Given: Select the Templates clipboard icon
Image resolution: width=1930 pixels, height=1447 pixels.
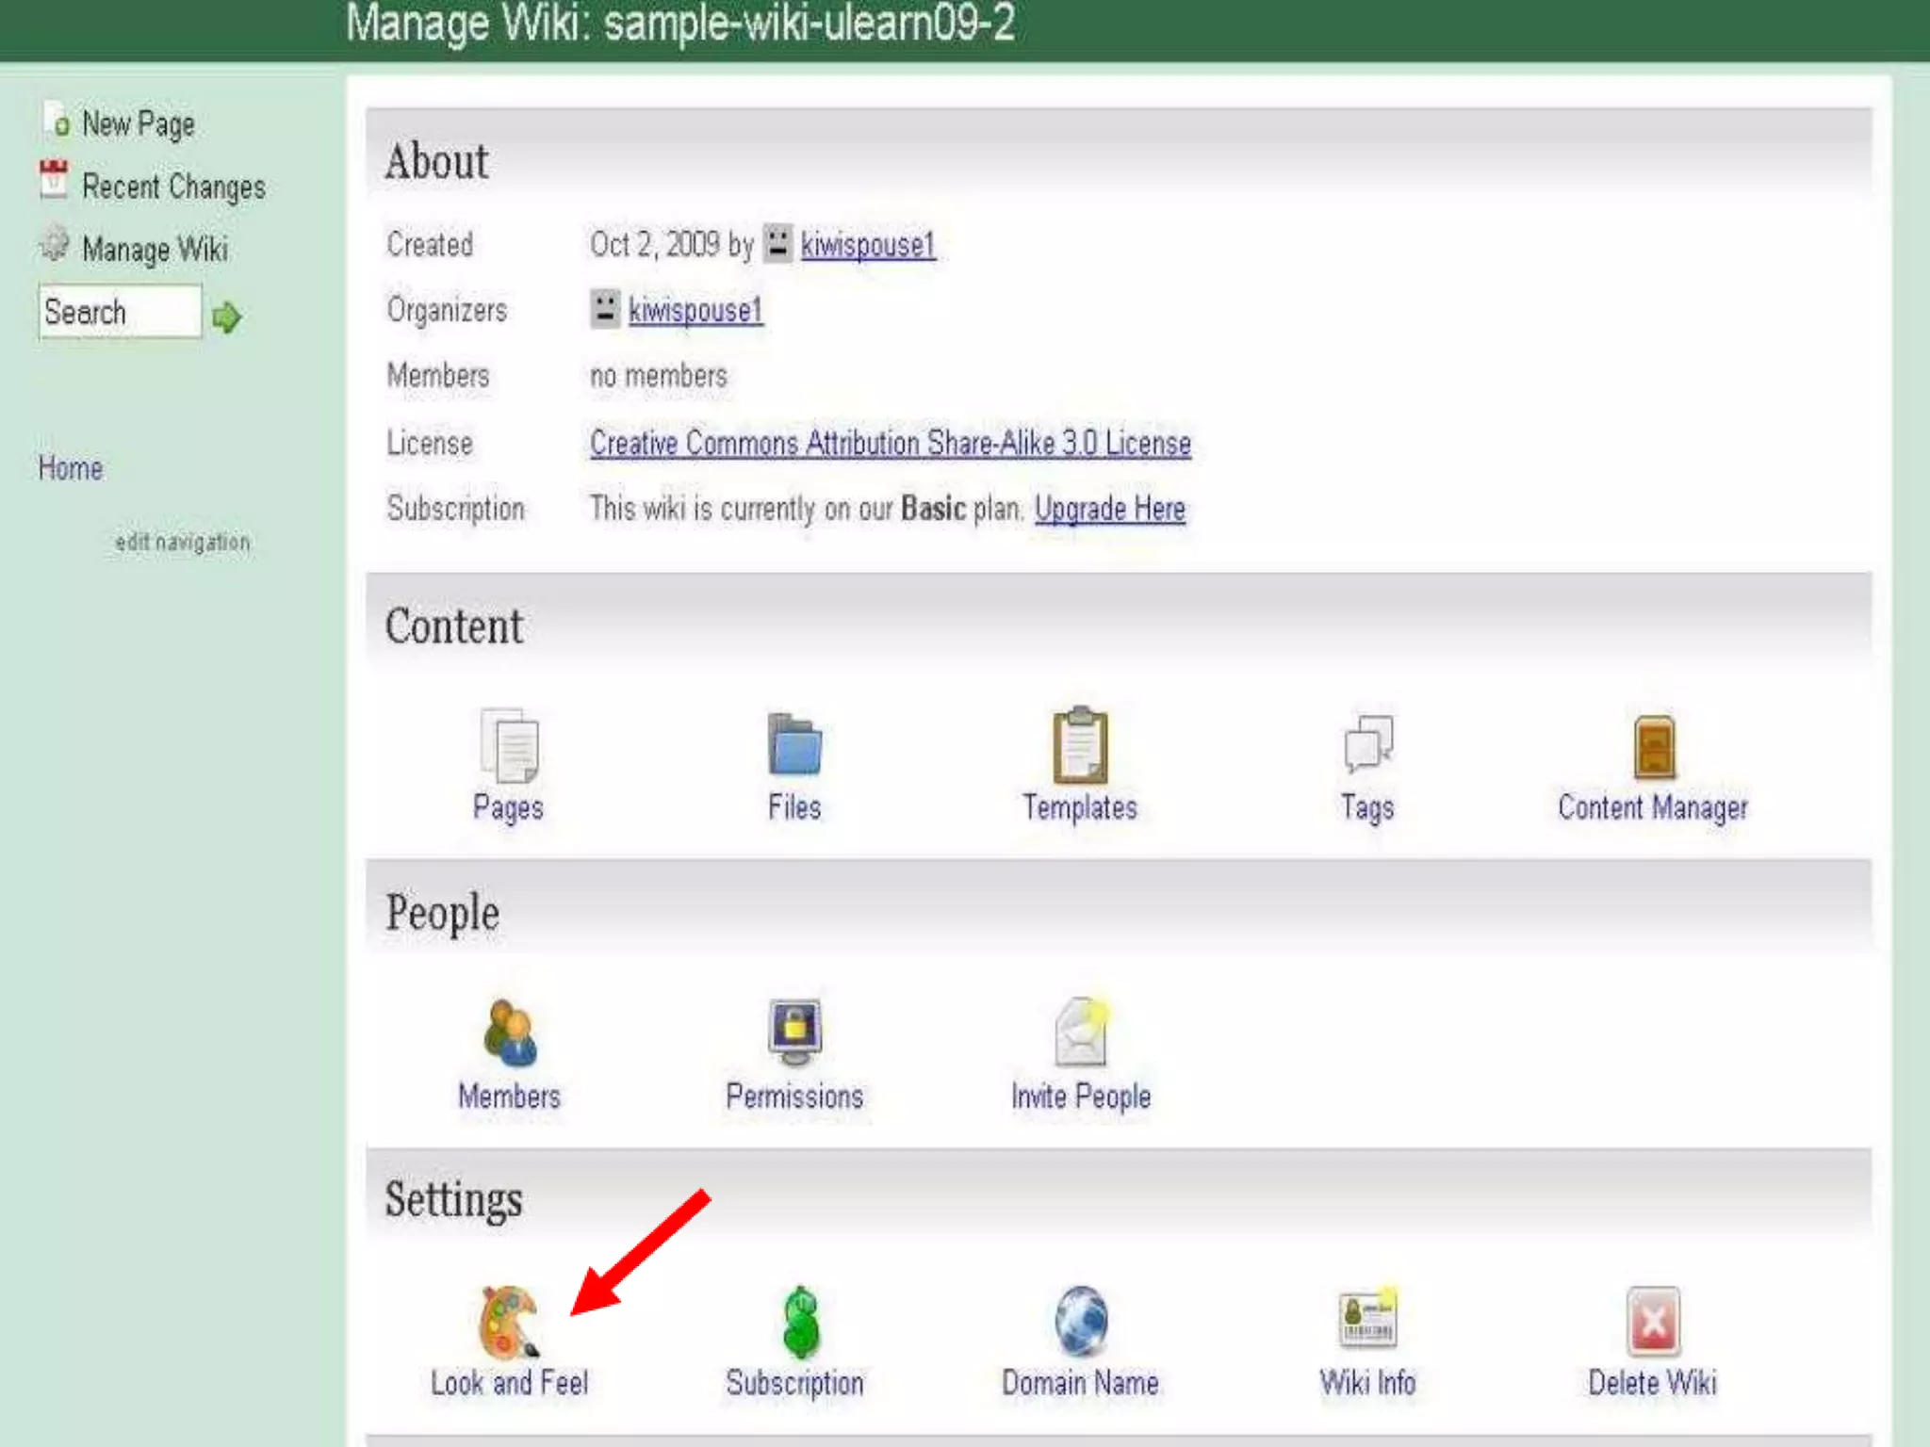Looking at the screenshot, I should pyautogui.click(x=1080, y=745).
